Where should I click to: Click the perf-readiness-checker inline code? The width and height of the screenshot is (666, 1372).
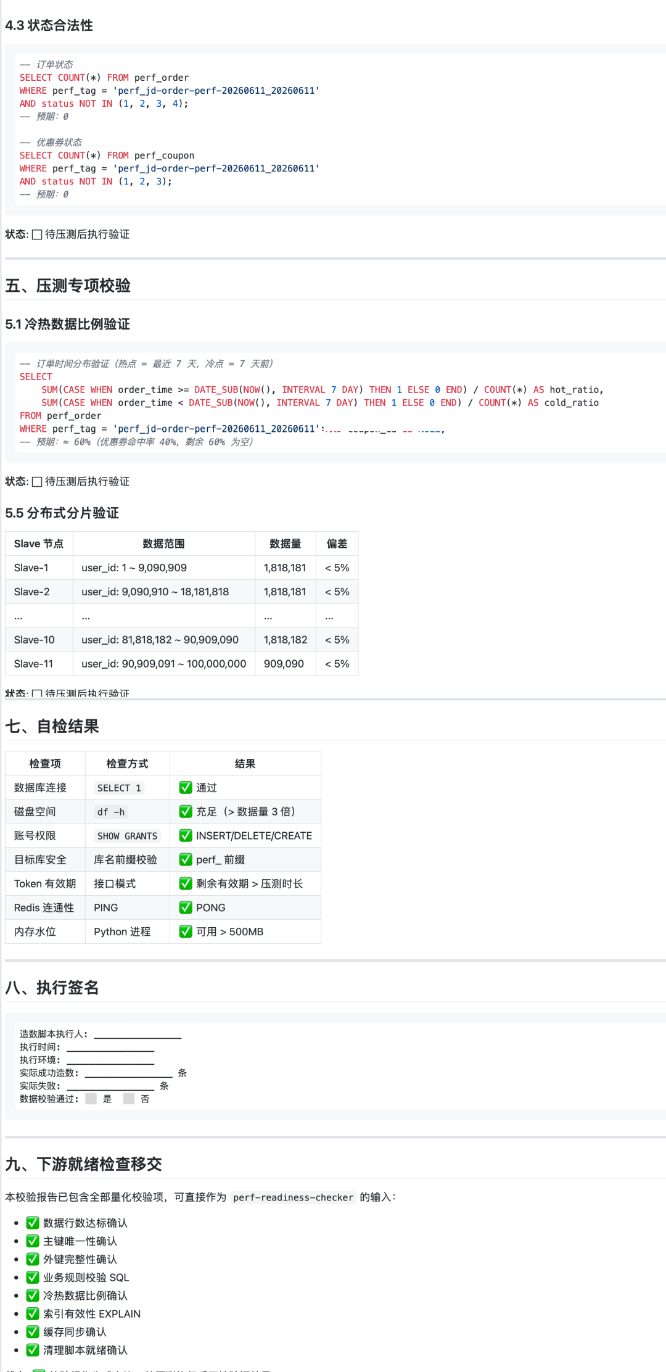pyautogui.click(x=293, y=1197)
